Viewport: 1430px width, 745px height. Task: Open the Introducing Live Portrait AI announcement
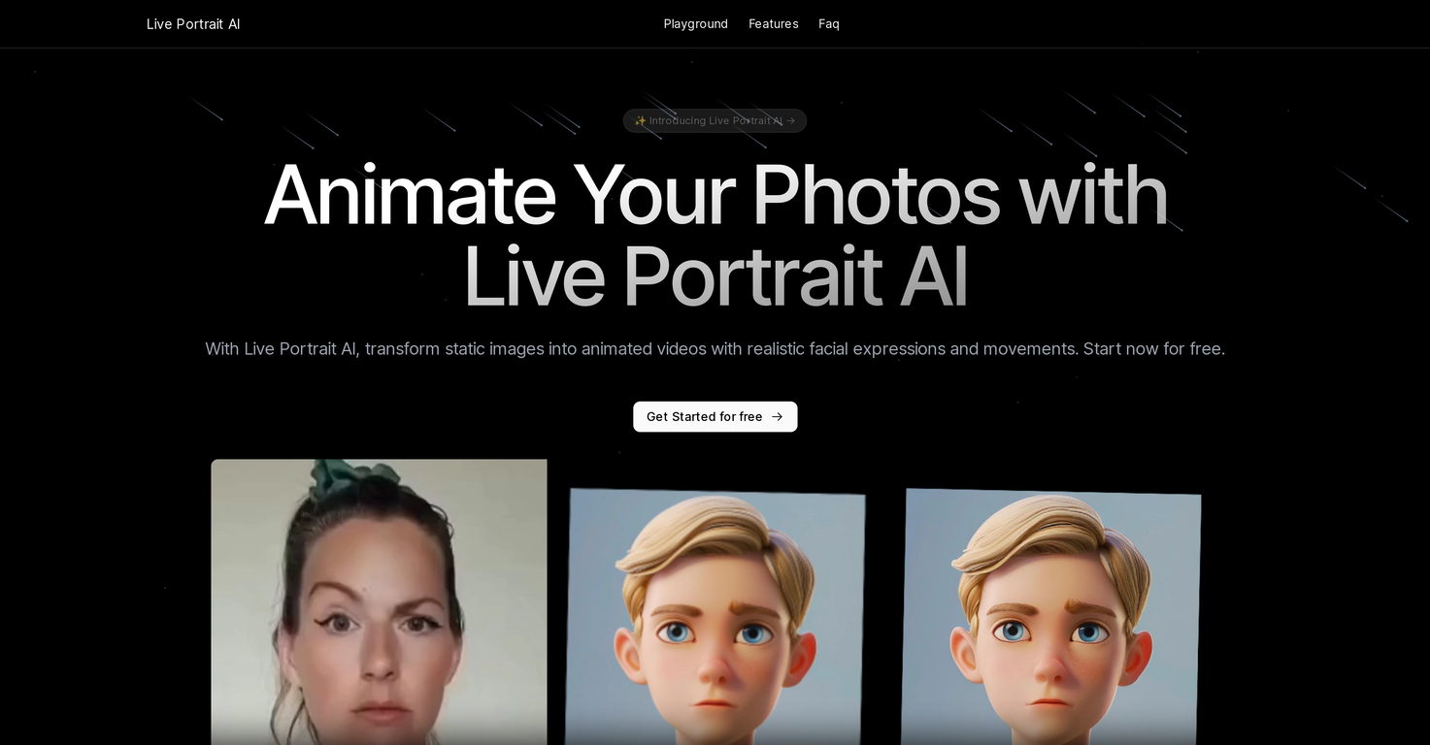coord(715,120)
